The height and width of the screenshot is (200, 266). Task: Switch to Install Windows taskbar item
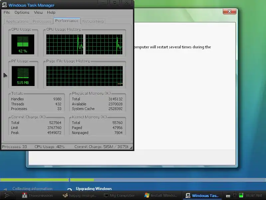tap(161, 196)
